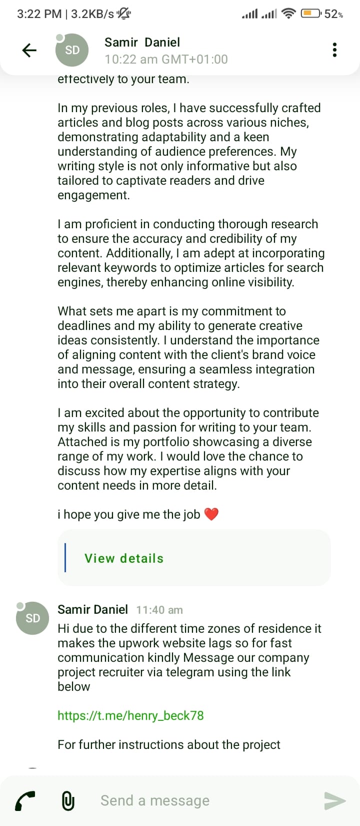Screen dimensions: 360x826
Task: Start a call with the phone icon
Action: click(x=25, y=801)
